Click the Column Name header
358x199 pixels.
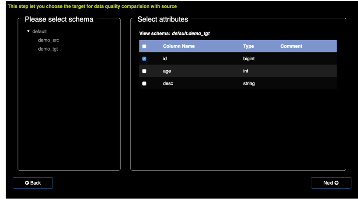coord(179,46)
